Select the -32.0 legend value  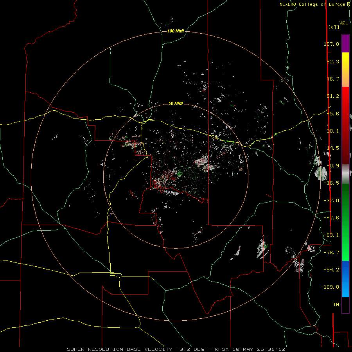pyautogui.click(x=331, y=201)
